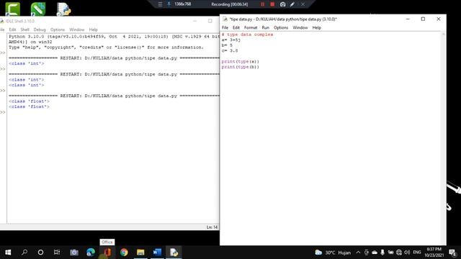Screen dimensions: 461x259
Task: Open Window menu in editor window
Action: pyautogui.click(x=300, y=27)
